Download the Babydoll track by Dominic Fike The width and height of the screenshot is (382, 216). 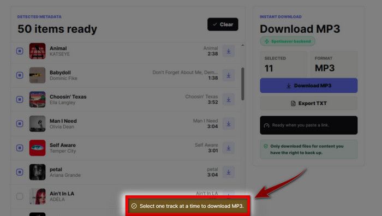click(x=229, y=75)
